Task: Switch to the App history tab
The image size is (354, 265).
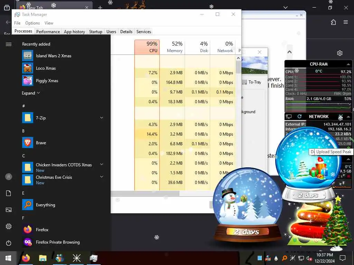Action: click(x=74, y=31)
